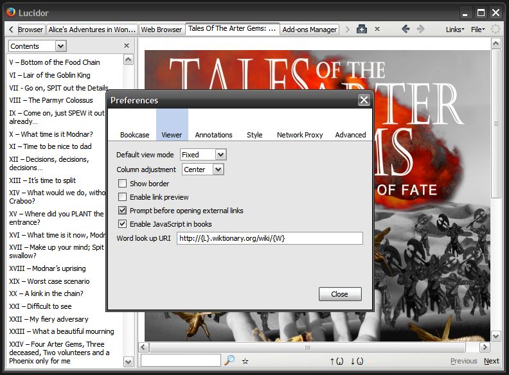Screen dimensions: 509x375
Task: Open chapter X – What time is it Modnar?
Action: (x=51, y=134)
